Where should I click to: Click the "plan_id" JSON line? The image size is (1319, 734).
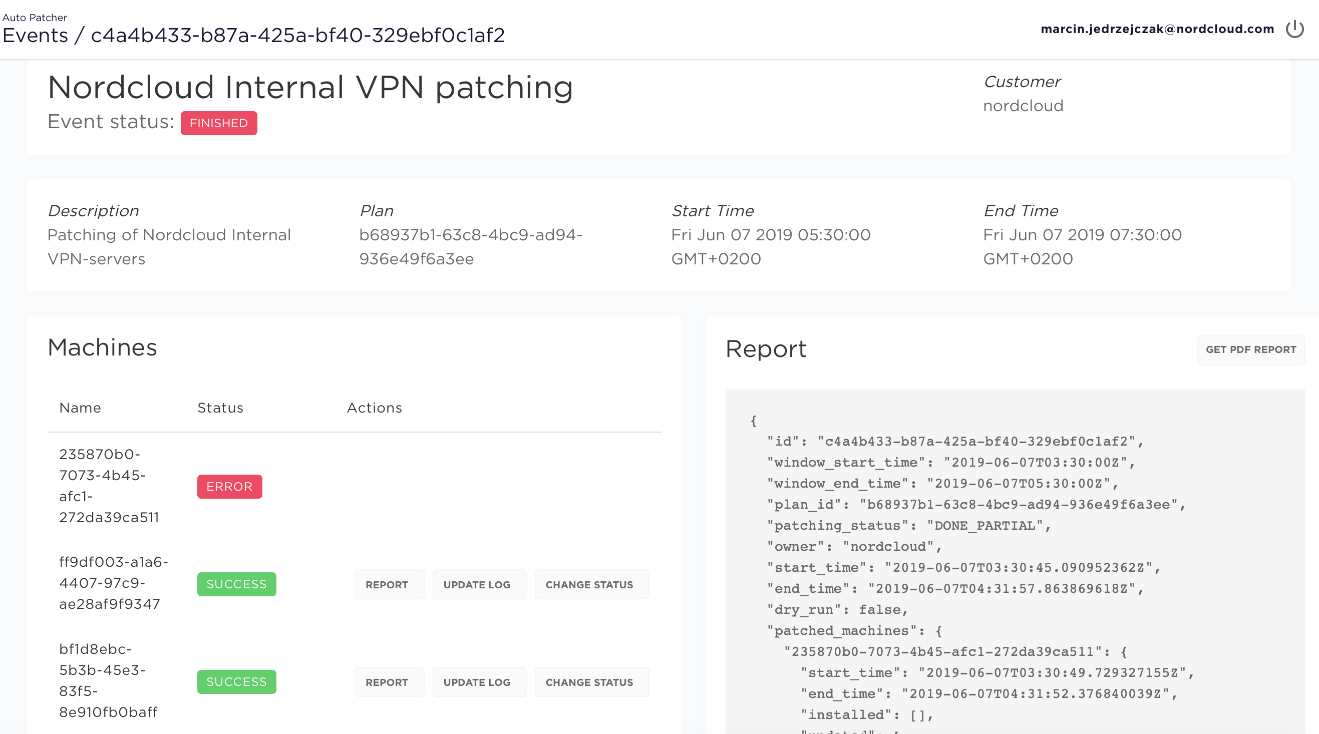point(976,505)
